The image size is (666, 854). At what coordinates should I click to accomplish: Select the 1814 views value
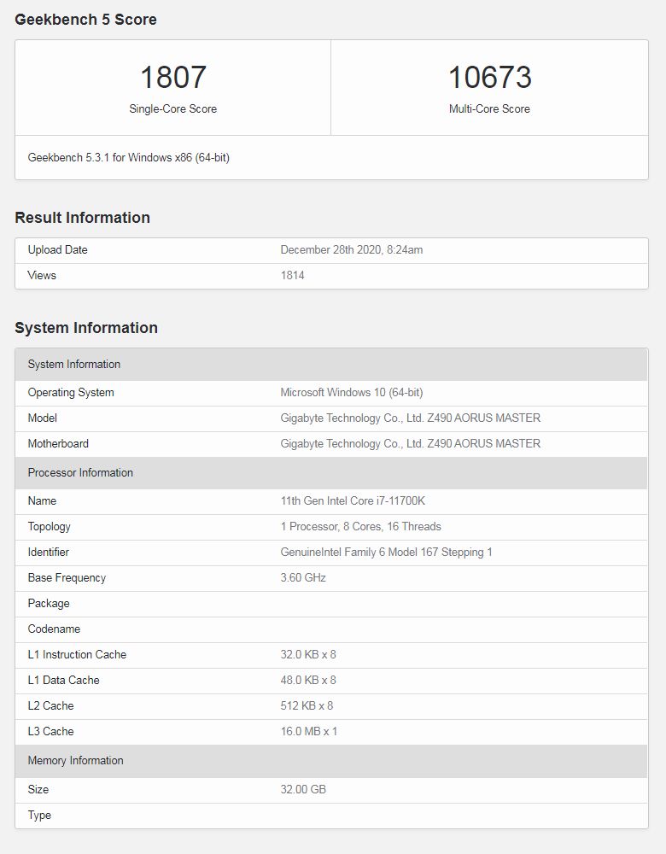pos(292,275)
